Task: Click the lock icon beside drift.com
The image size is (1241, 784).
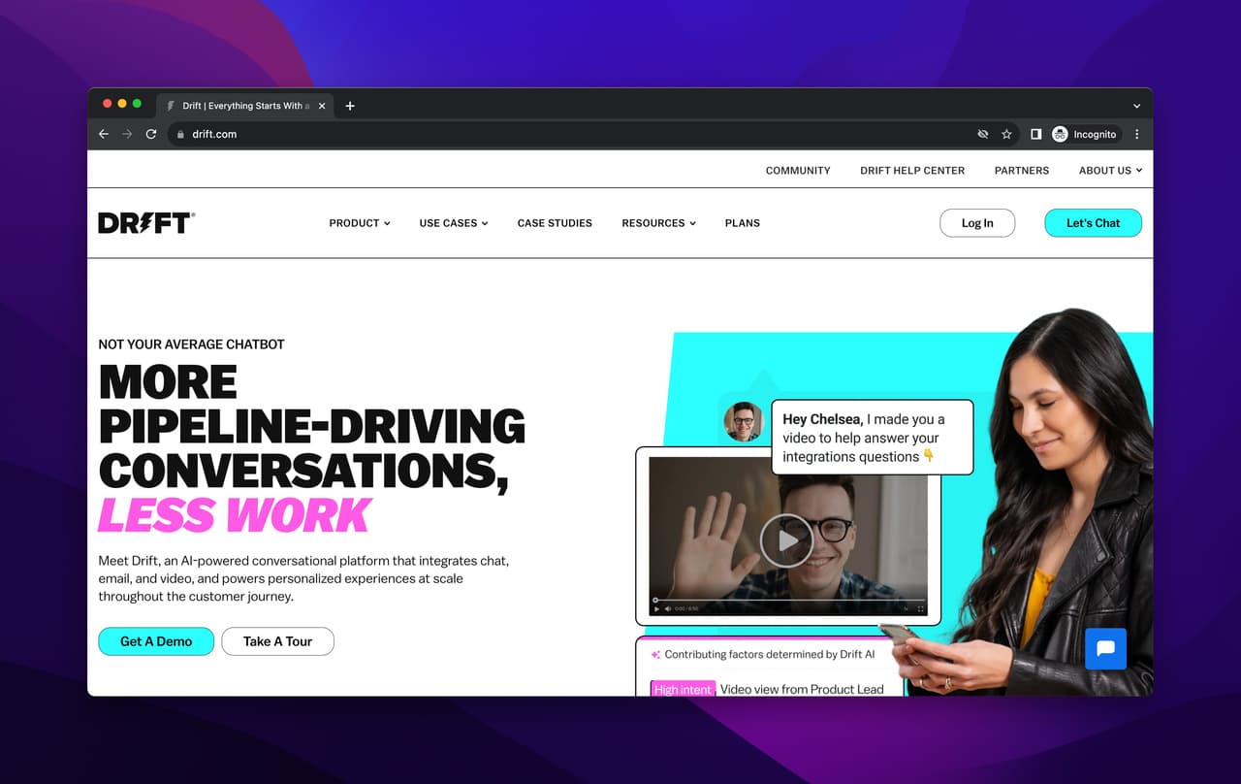Action: tap(180, 134)
